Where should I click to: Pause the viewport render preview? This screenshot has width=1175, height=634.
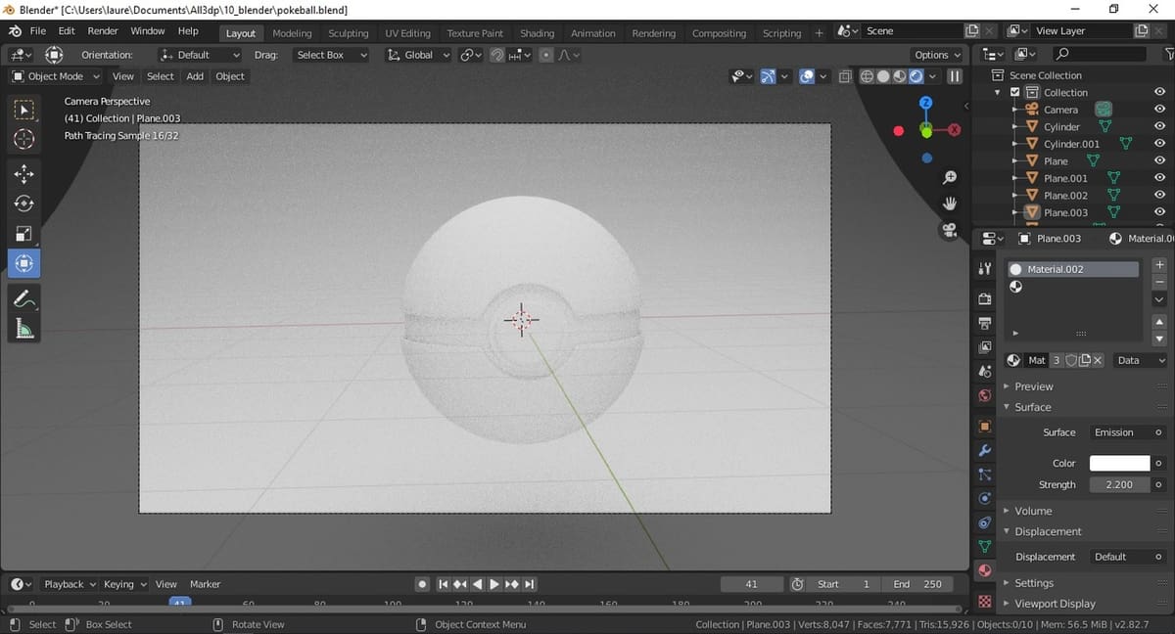pos(955,76)
